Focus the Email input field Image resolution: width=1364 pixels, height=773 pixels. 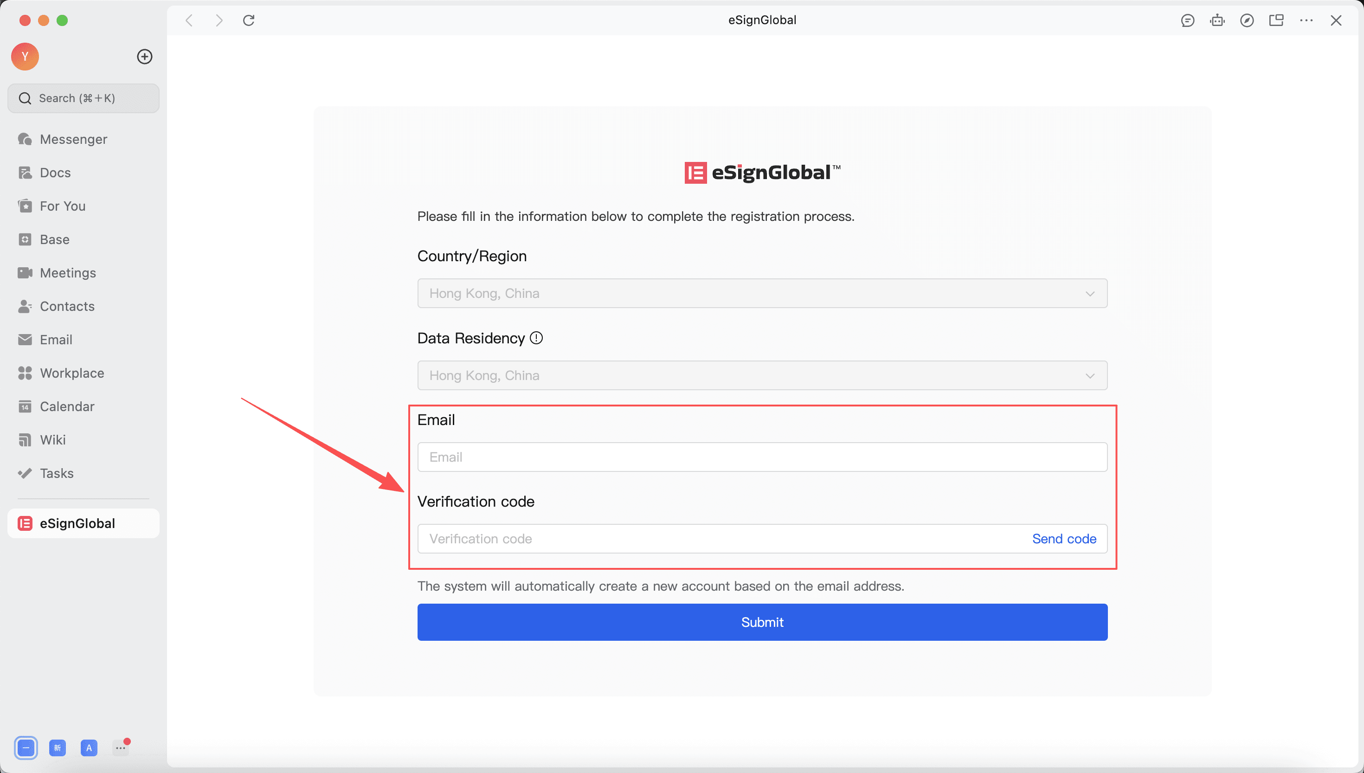pos(762,457)
